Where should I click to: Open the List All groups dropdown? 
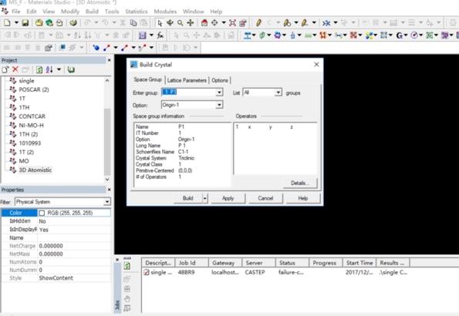click(x=278, y=92)
